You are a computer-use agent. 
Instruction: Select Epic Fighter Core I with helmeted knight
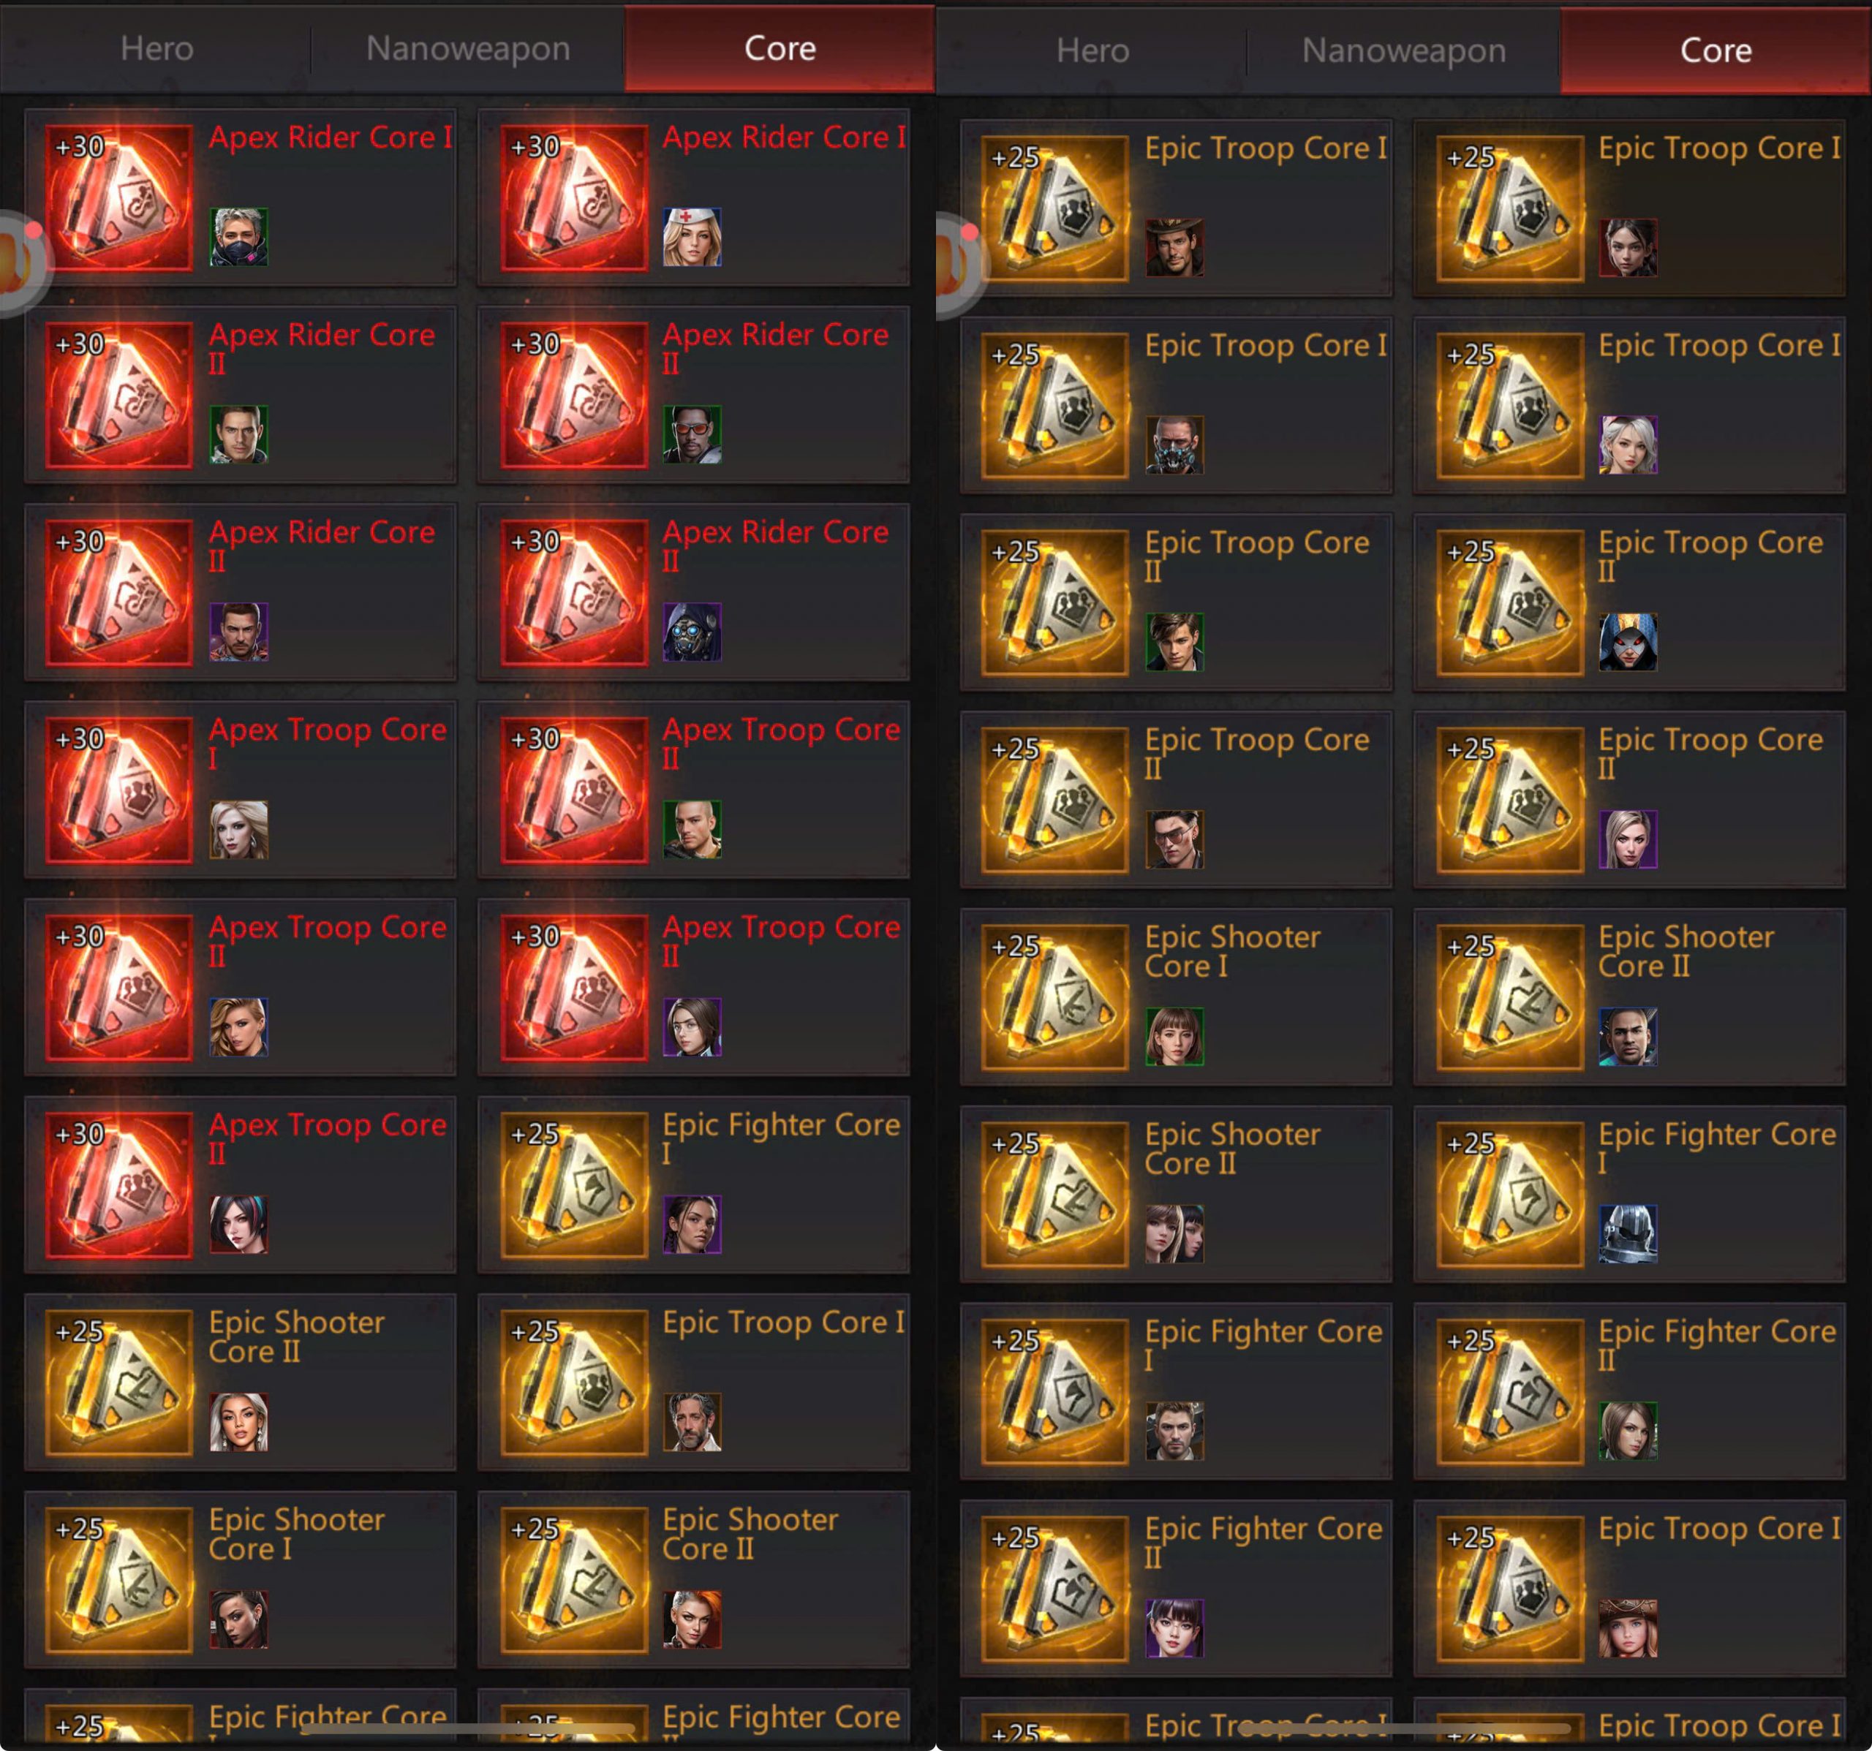(x=1629, y=1194)
